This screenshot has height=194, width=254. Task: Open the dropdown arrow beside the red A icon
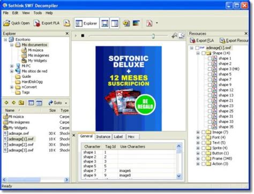click(x=157, y=23)
